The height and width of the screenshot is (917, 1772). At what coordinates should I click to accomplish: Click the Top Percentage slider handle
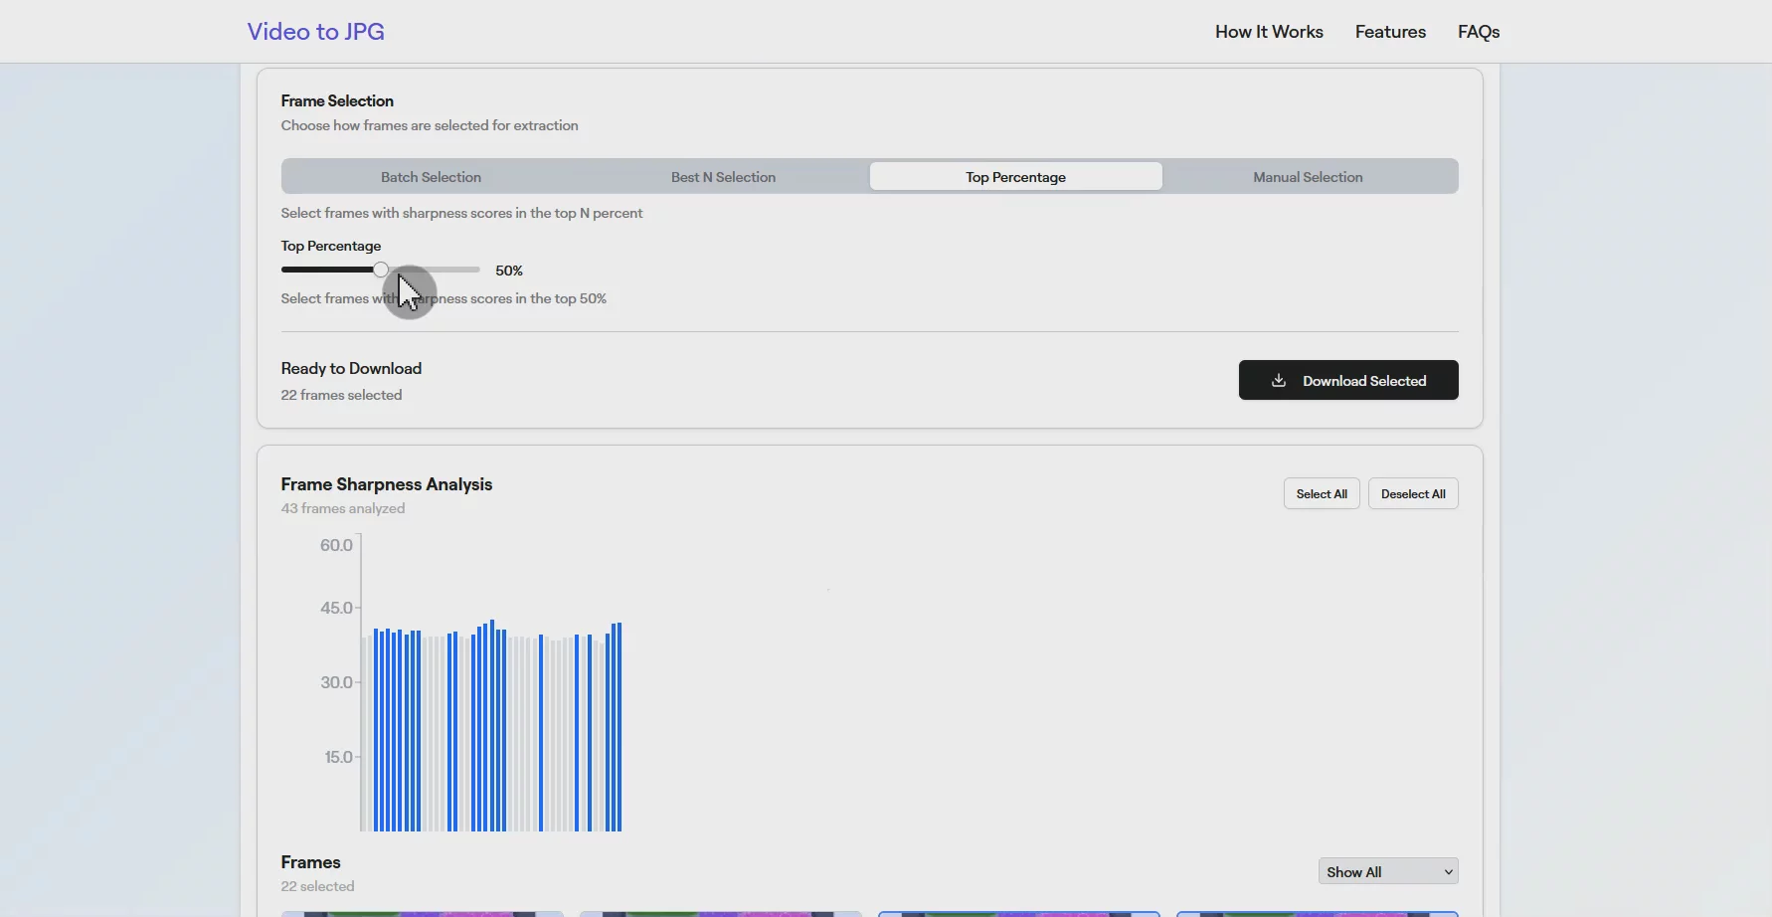(381, 270)
